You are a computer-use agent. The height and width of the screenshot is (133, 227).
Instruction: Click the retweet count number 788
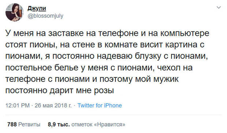click(12, 124)
